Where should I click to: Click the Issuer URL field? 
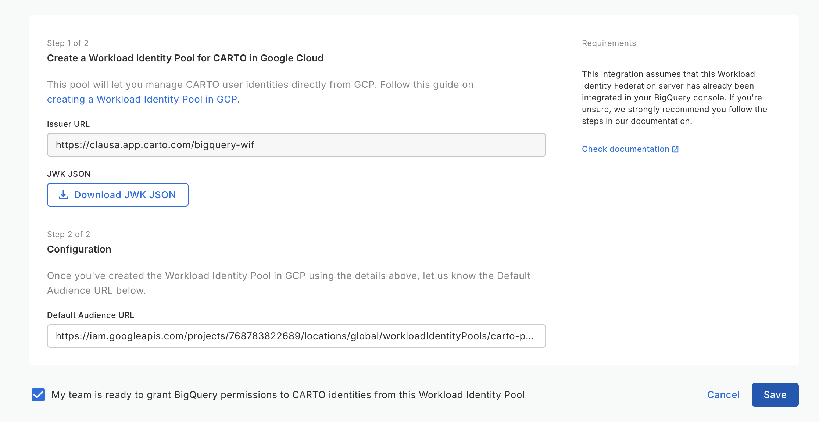click(x=296, y=145)
